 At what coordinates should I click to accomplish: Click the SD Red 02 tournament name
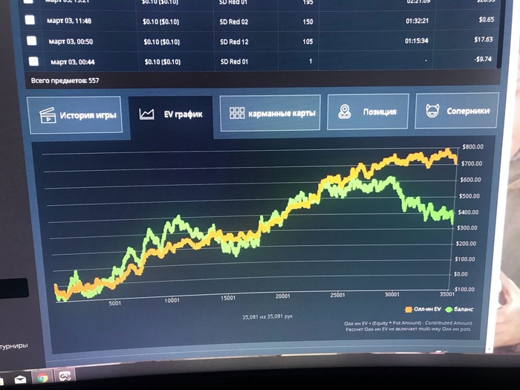[x=234, y=22]
